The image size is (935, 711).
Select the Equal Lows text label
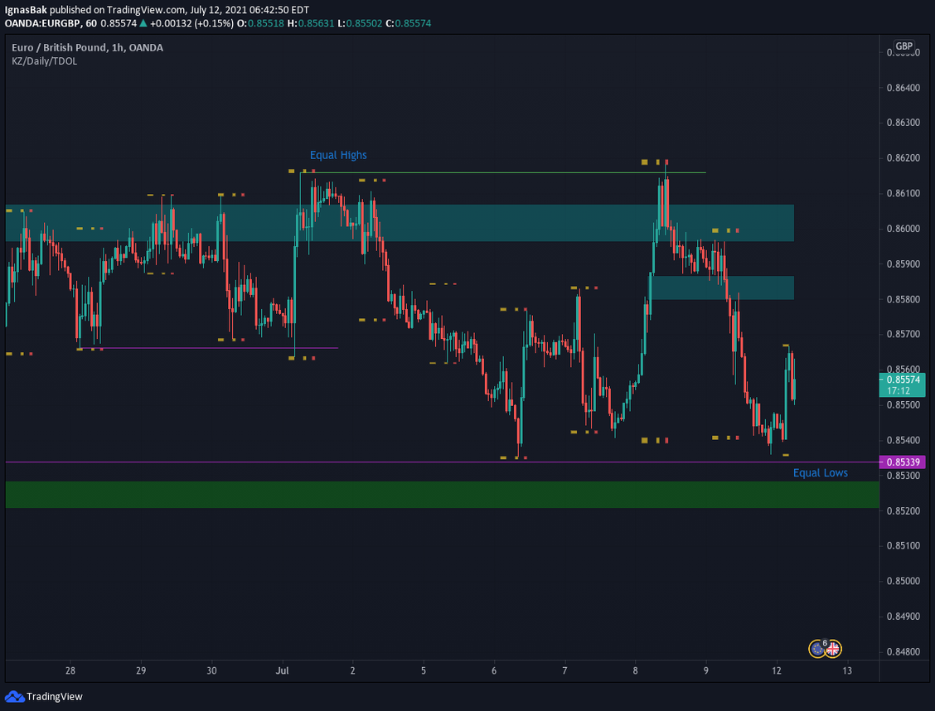(820, 472)
